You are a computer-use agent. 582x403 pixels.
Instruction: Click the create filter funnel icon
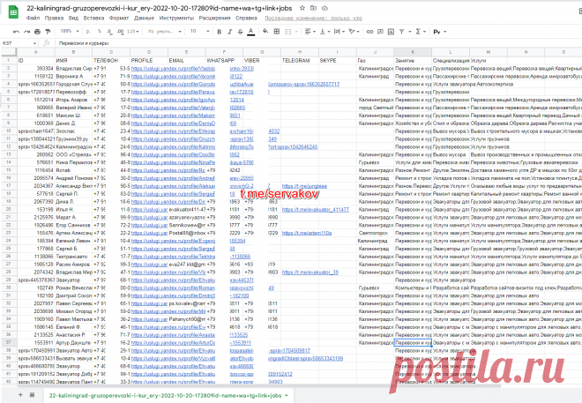(x=401, y=32)
